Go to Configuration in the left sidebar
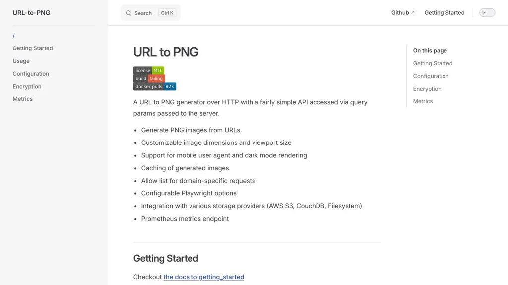 pyautogui.click(x=31, y=74)
